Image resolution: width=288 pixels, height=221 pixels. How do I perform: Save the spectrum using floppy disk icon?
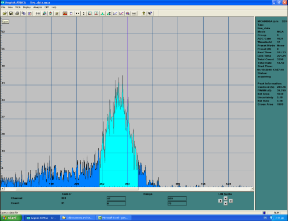click(11, 14)
